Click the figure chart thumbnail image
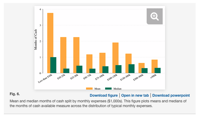 point(100,48)
